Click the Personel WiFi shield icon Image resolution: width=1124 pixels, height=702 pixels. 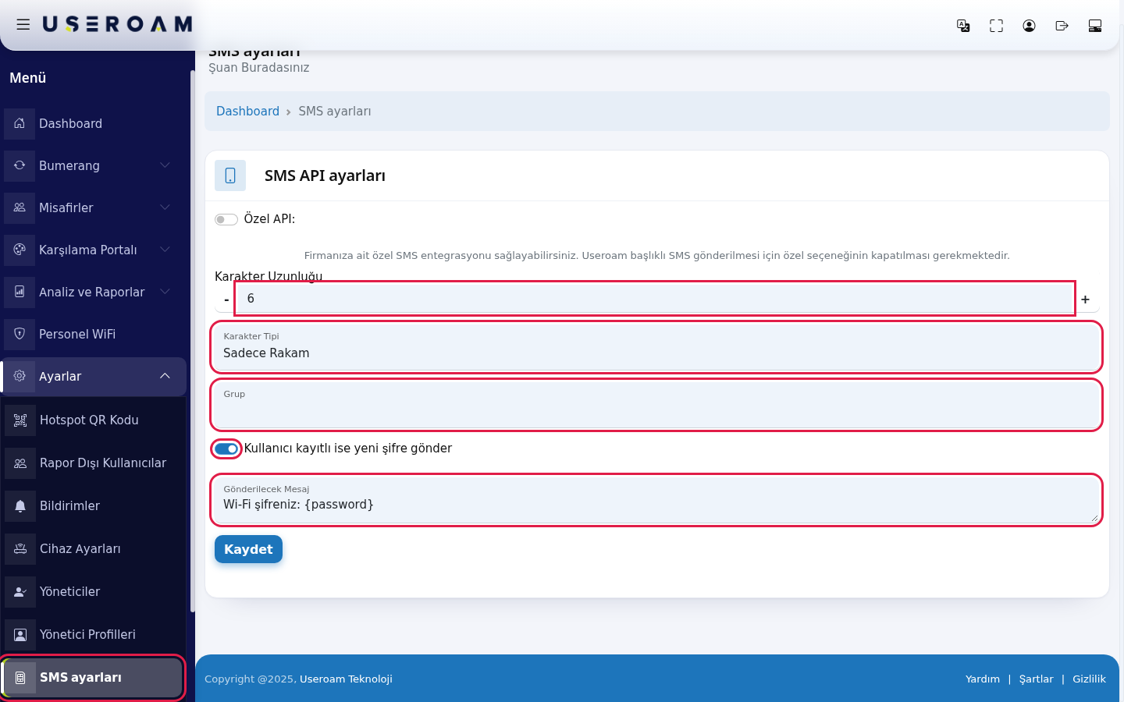coord(20,334)
